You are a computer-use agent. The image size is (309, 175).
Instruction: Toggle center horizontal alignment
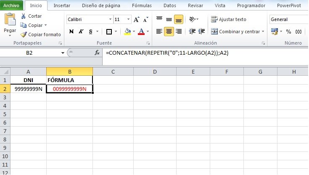(x=169, y=32)
